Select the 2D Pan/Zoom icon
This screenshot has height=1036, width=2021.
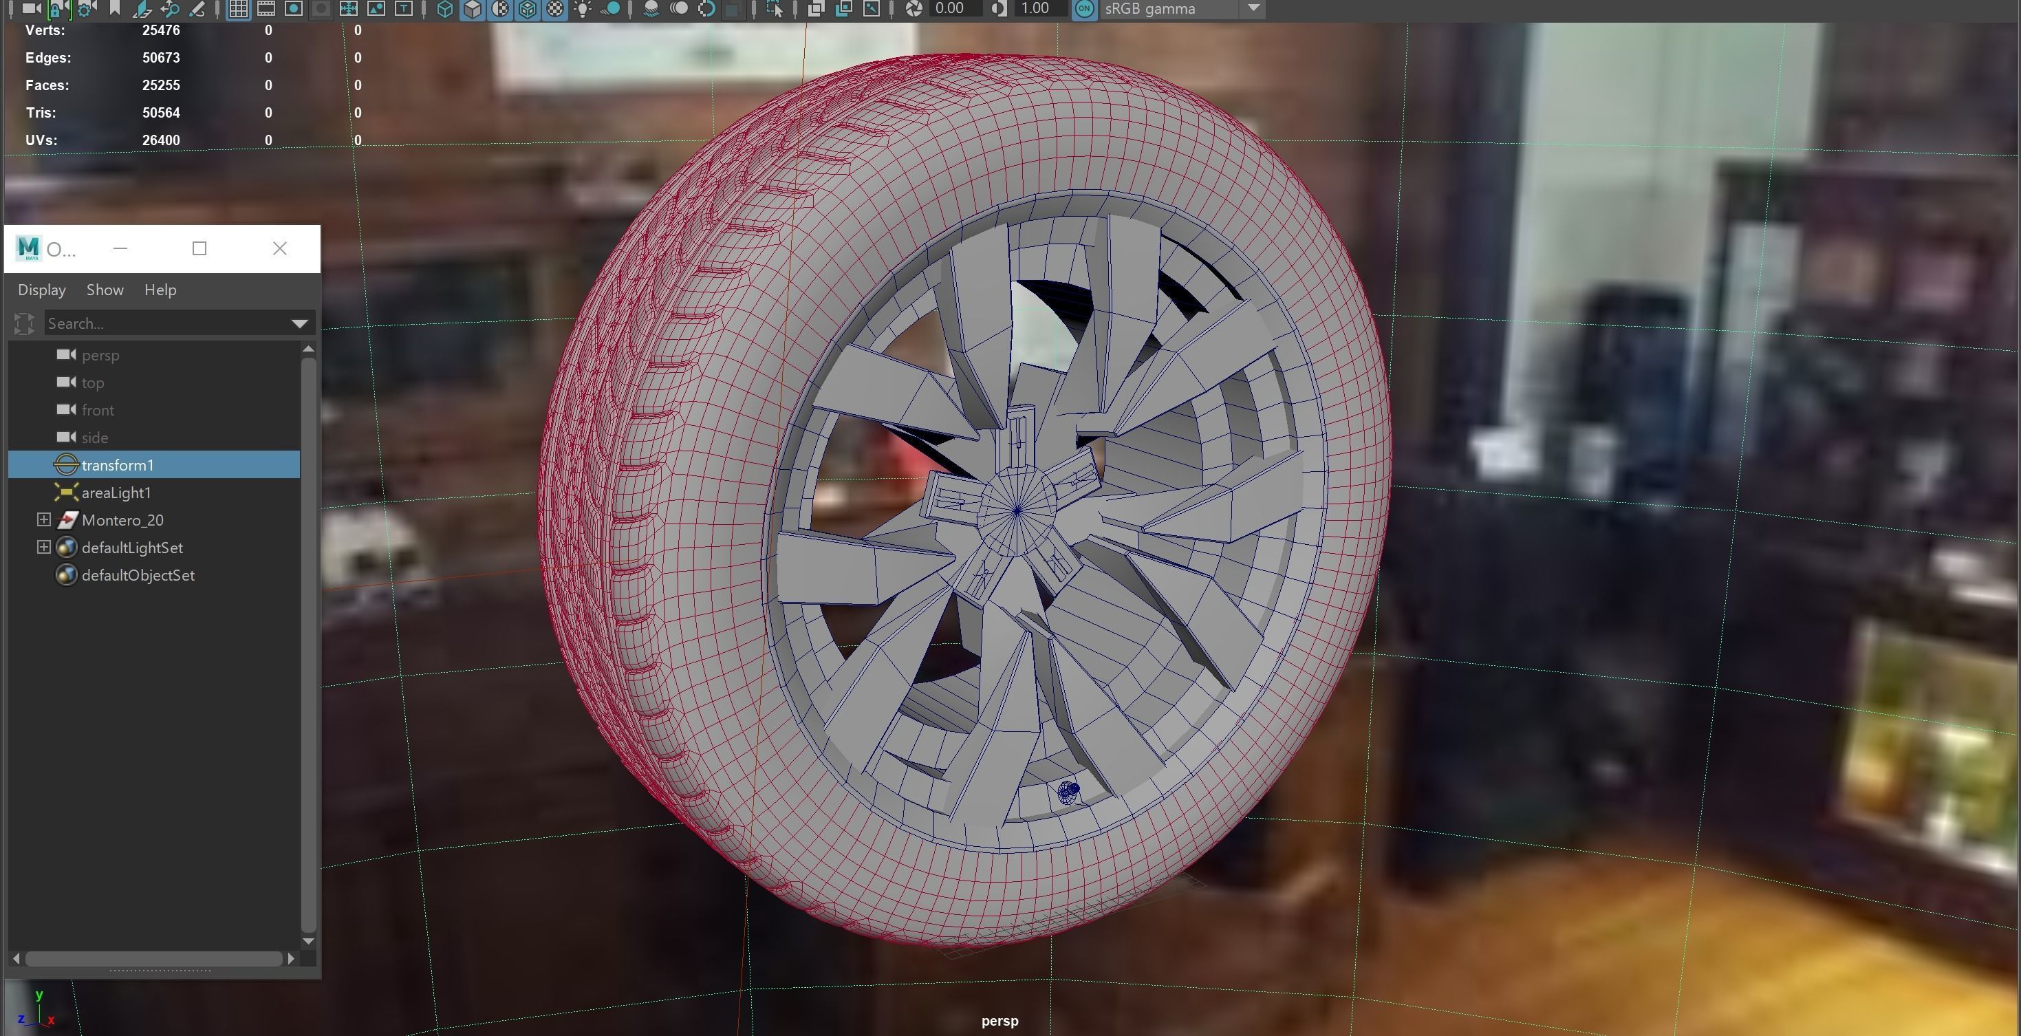pos(169,9)
